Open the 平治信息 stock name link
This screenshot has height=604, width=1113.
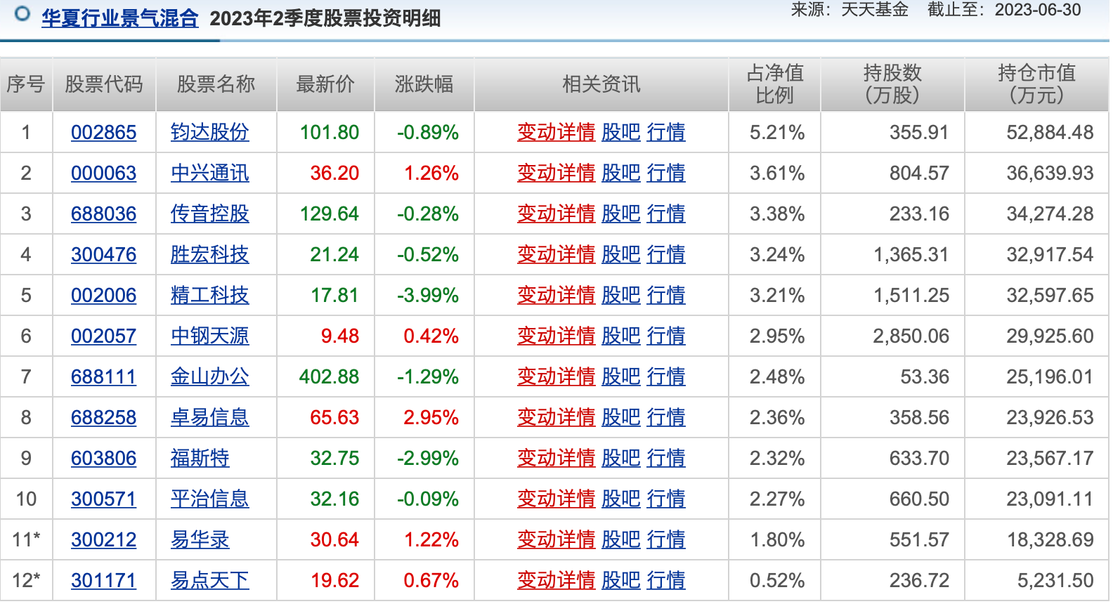click(x=209, y=499)
